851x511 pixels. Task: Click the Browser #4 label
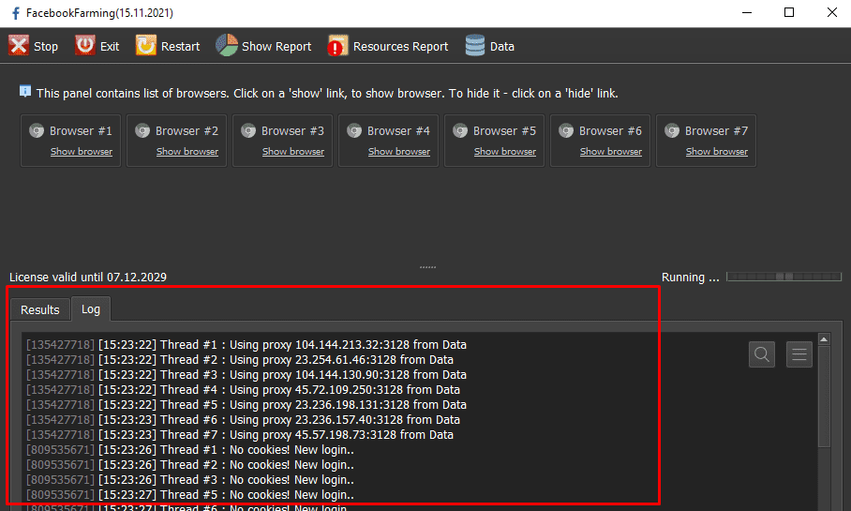(x=398, y=131)
